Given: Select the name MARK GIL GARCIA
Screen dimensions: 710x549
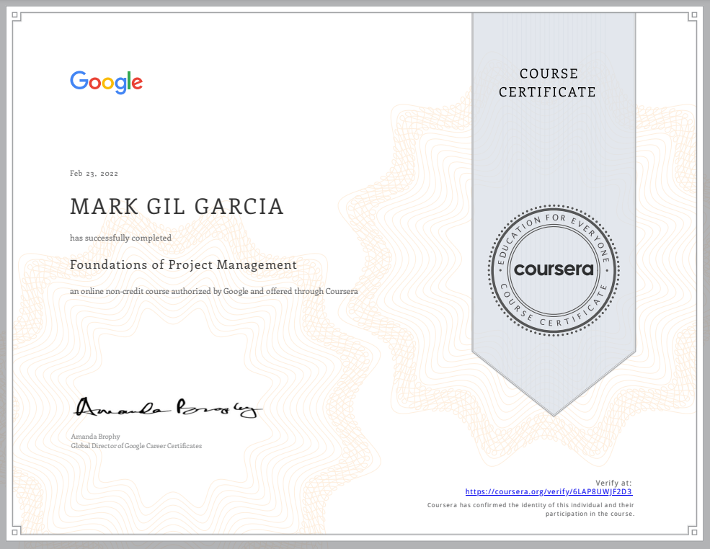Looking at the screenshot, I should (177, 207).
